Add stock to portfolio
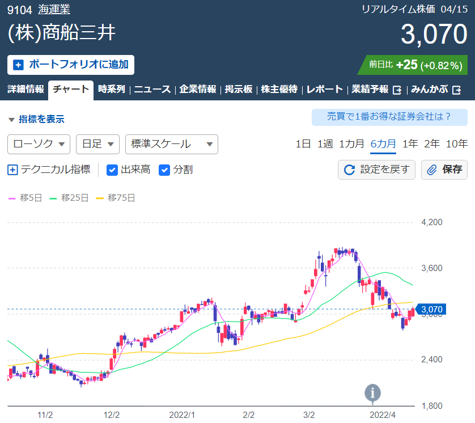Viewport: 475px width, 423px height. tap(71, 65)
